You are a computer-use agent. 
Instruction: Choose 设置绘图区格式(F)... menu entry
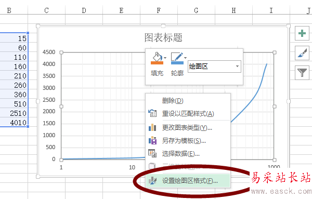(188, 181)
